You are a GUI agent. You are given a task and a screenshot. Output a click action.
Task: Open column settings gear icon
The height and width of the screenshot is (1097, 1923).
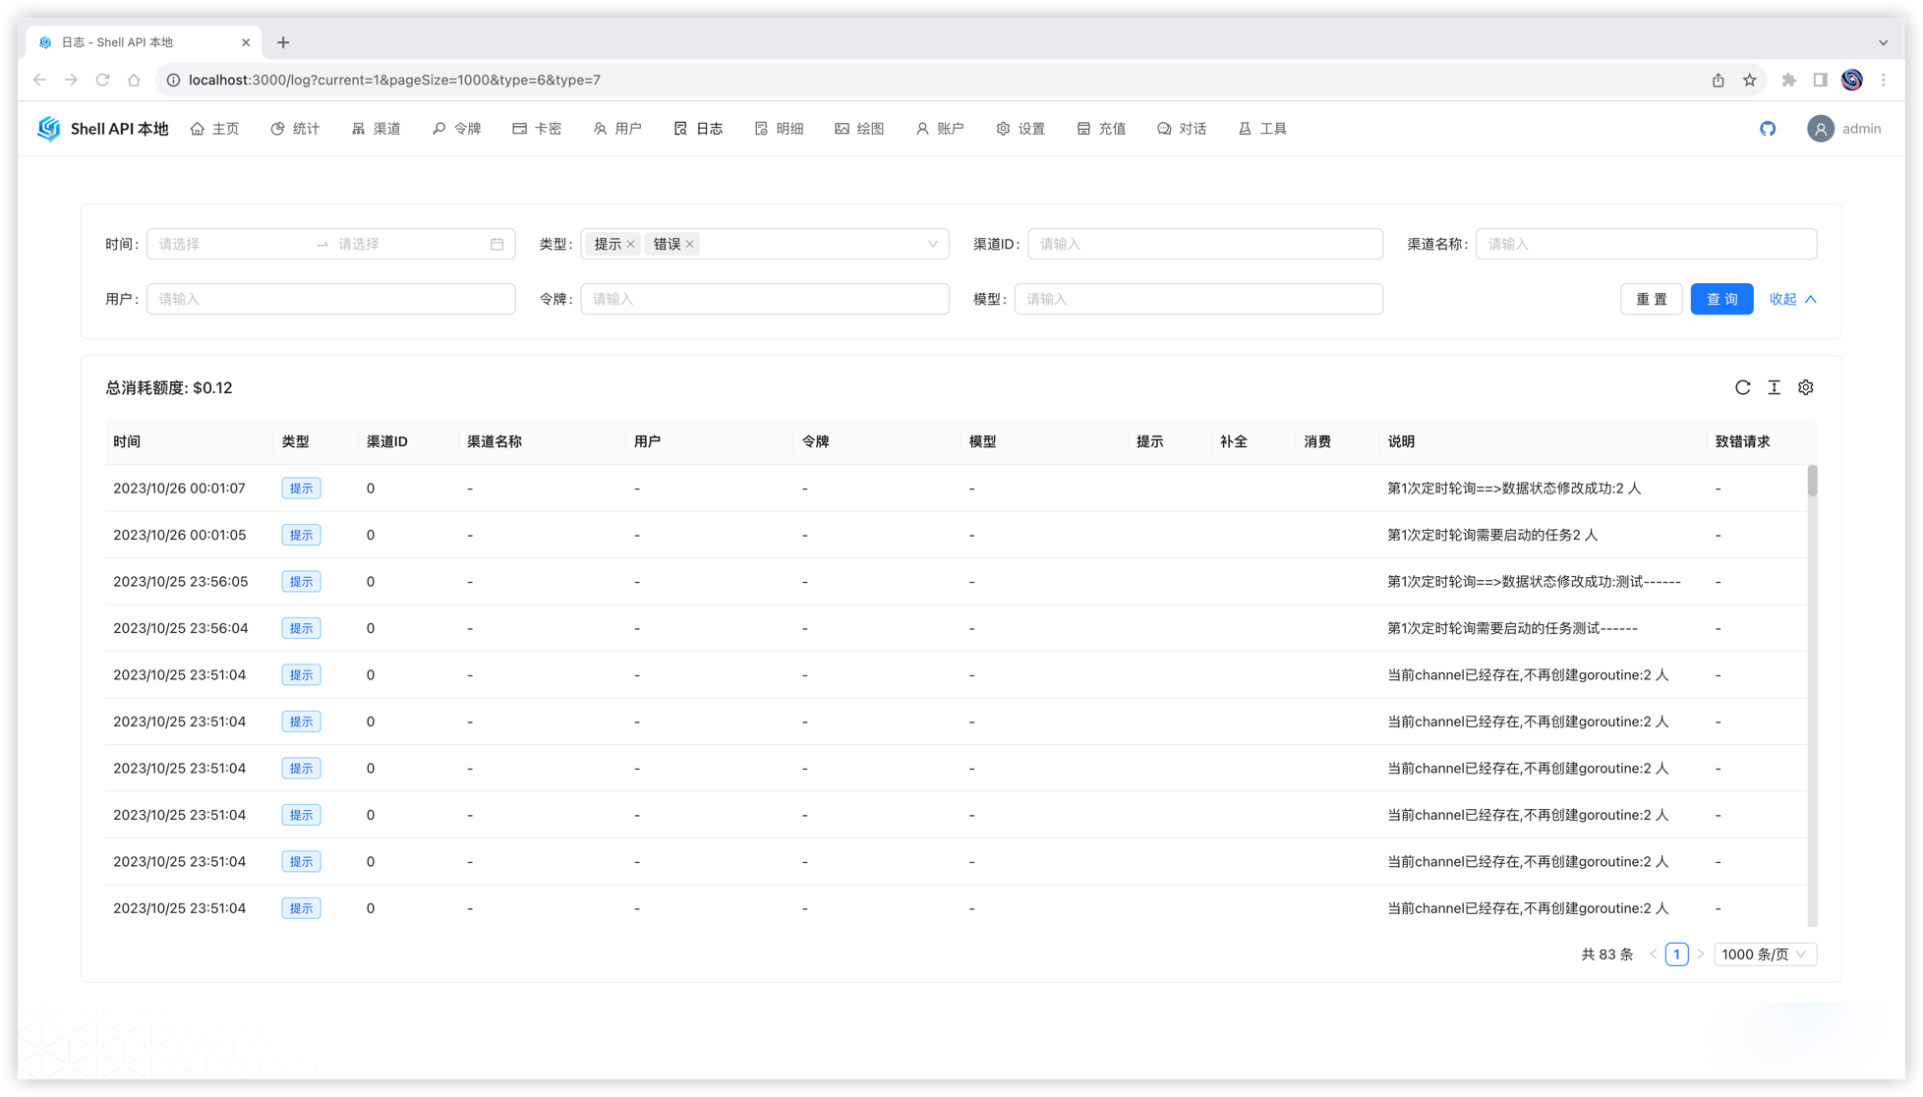1805,388
